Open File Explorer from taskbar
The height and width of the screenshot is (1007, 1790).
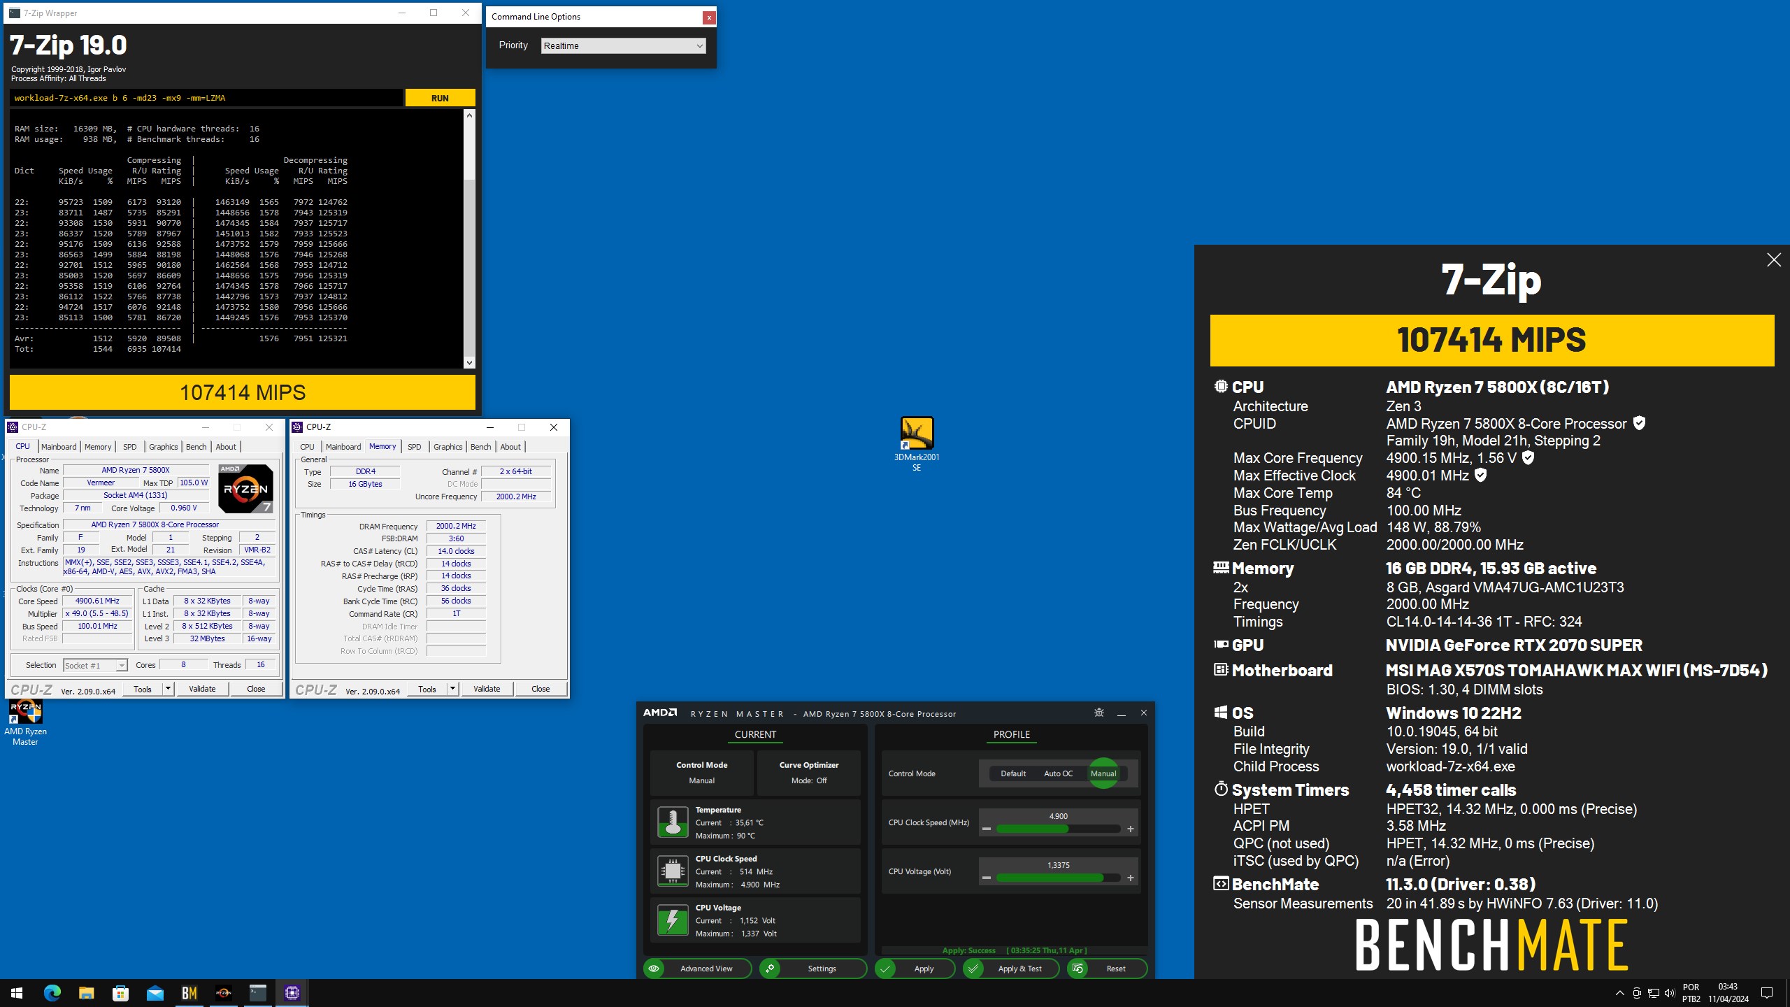[x=86, y=992]
